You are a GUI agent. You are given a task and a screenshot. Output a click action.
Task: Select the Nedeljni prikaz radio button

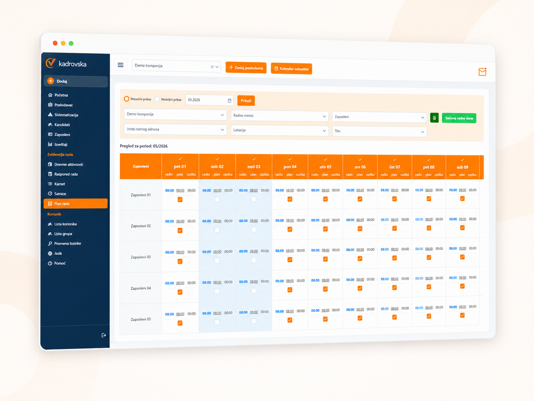pos(157,99)
